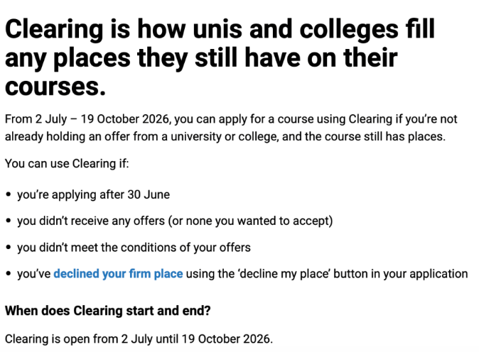Click the 'You can use Clearing if:' line
The height and width of the screenshot is (352, 479).
(67, 163)
